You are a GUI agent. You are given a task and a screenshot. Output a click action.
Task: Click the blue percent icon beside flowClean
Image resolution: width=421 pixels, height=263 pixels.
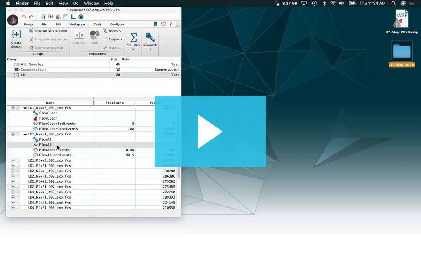36,113
